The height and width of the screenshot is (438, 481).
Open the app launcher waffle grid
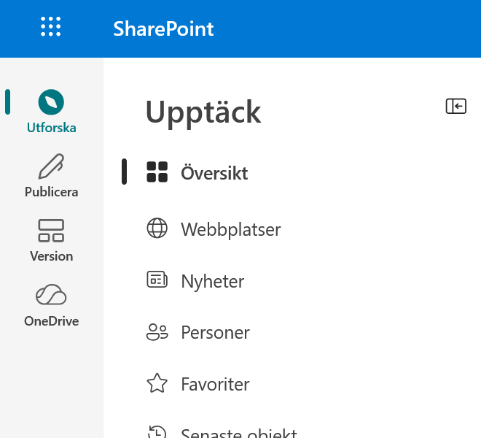click(50, 27)
